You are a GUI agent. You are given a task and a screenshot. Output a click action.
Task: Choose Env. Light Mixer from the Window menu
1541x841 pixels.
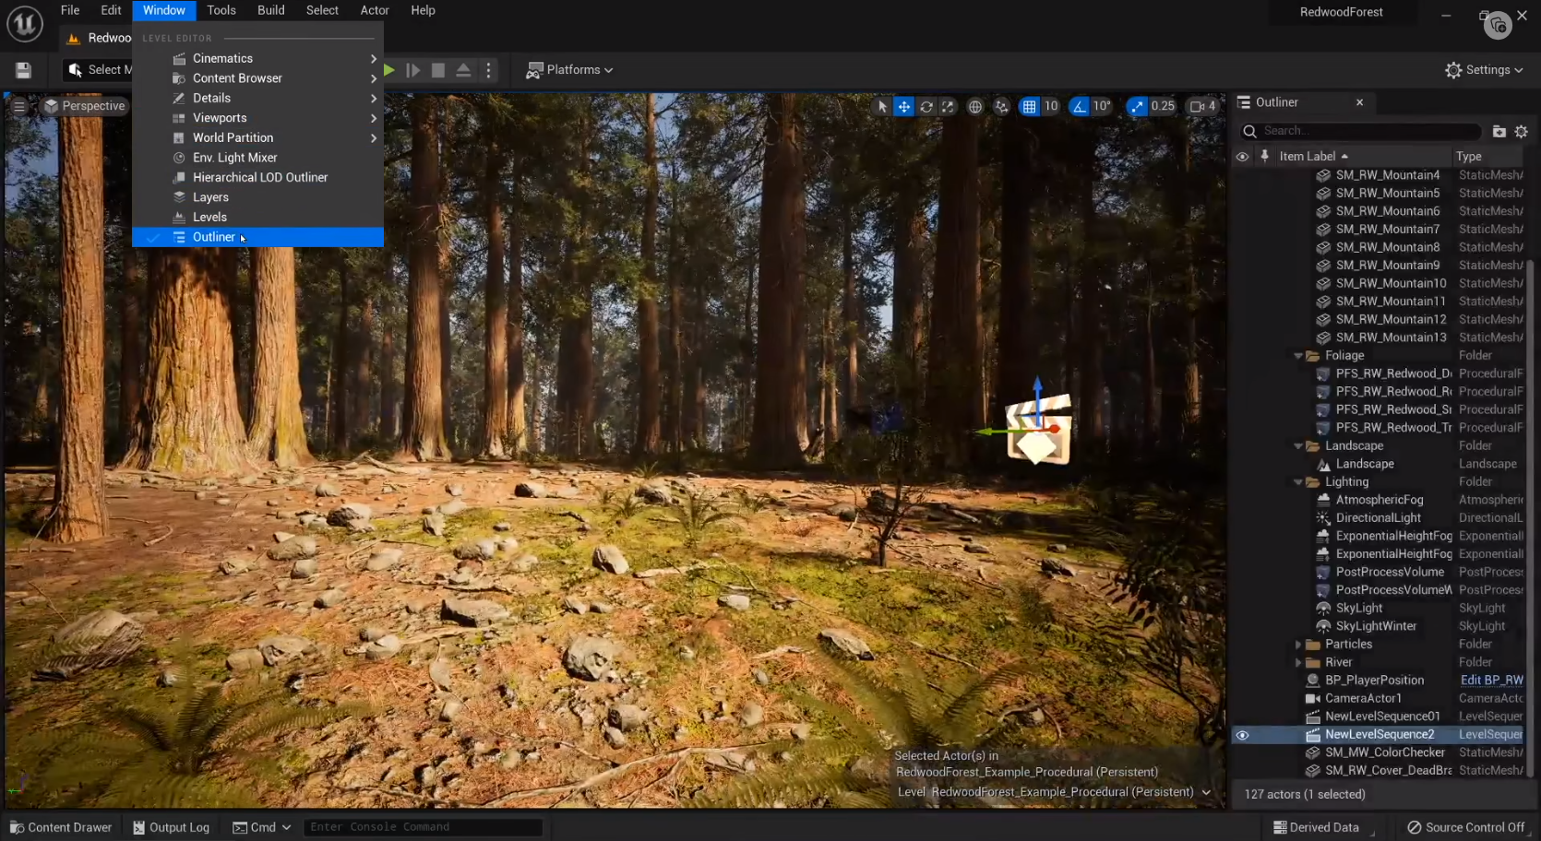234,158
